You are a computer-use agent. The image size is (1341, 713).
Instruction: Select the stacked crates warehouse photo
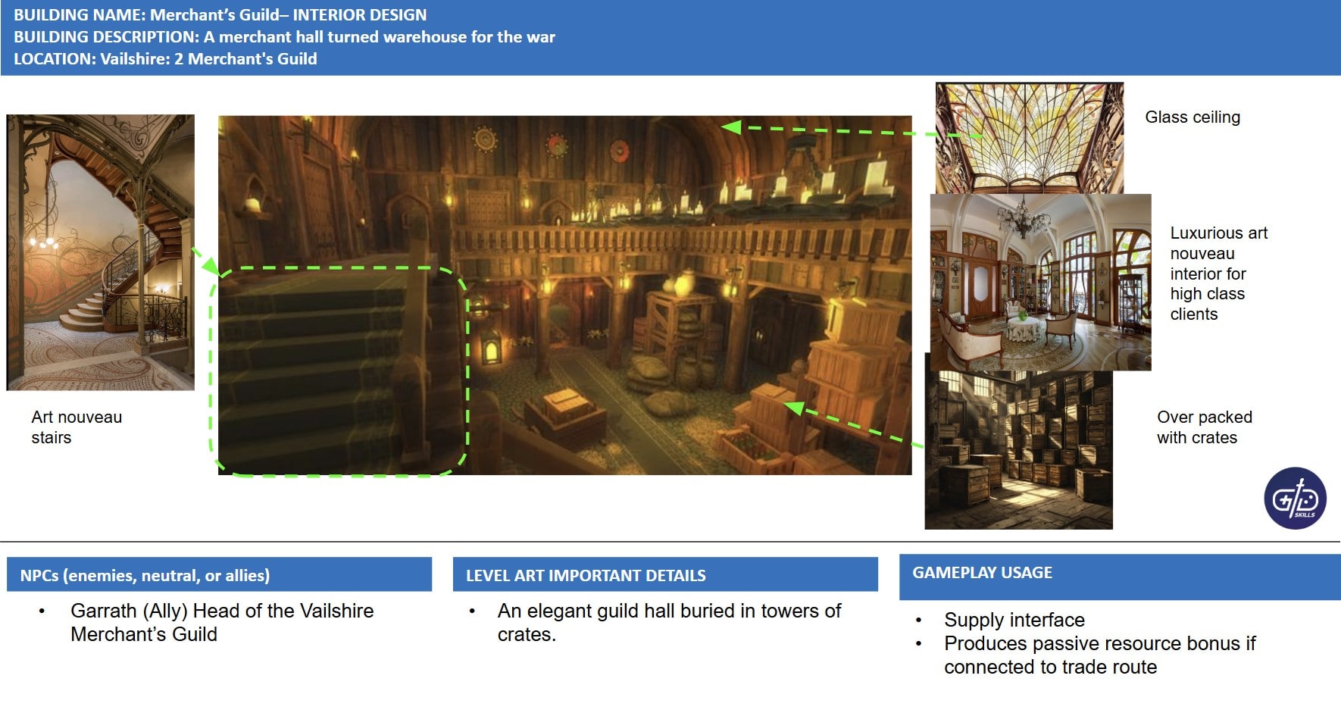tap(1018, 450)
